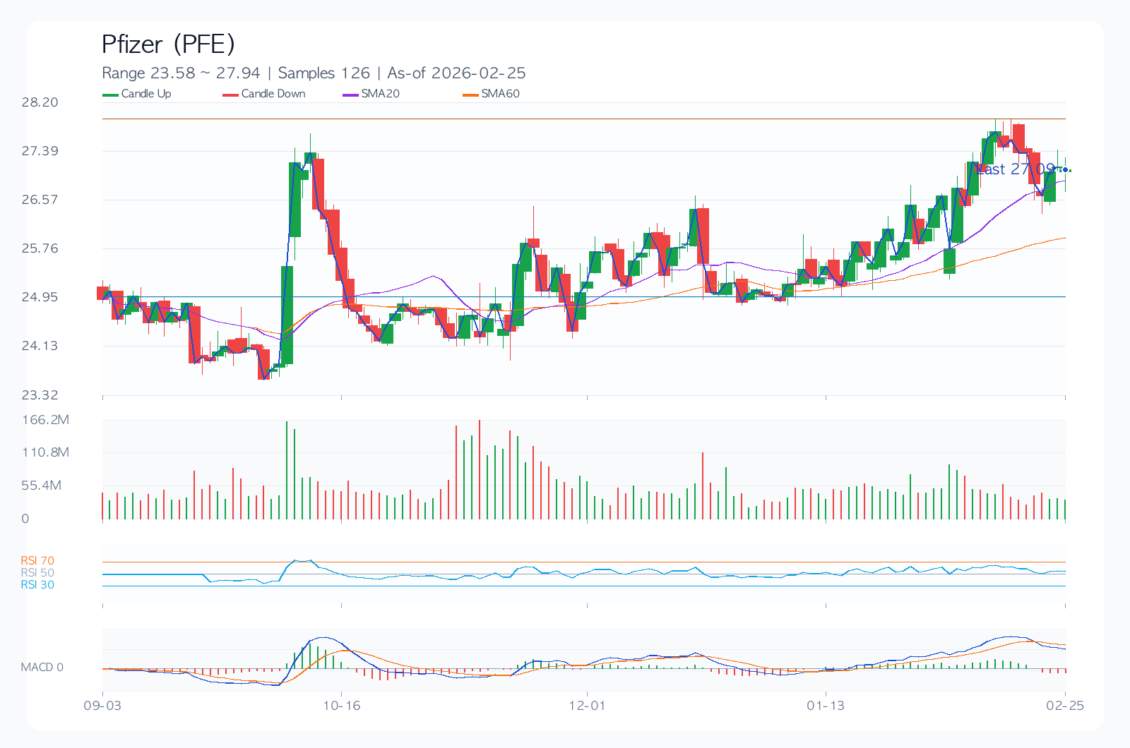Select the 12-01 date label on x-axis
This screenshot has width=1130, height=748.
point(587,706)
